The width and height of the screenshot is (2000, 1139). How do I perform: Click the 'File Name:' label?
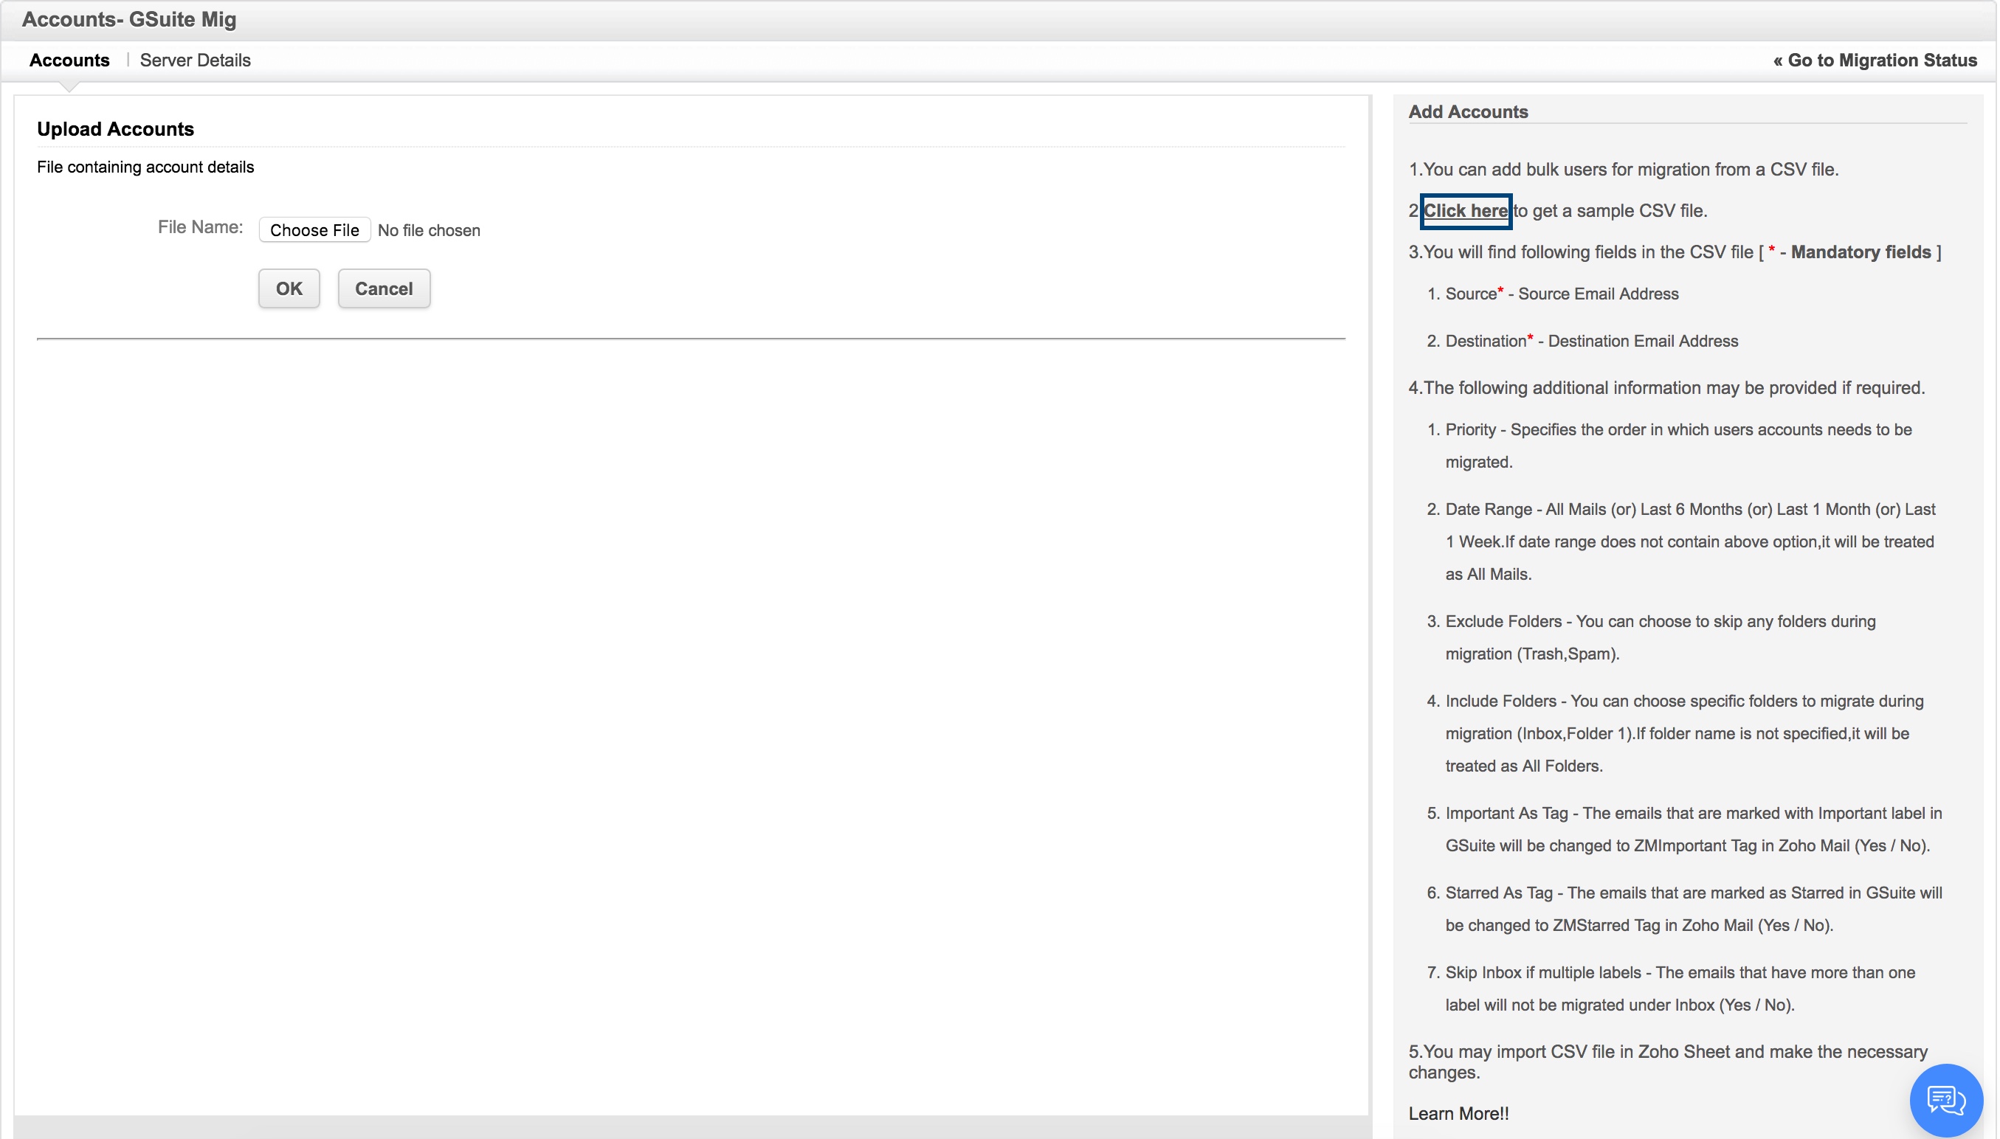[200, 227]
